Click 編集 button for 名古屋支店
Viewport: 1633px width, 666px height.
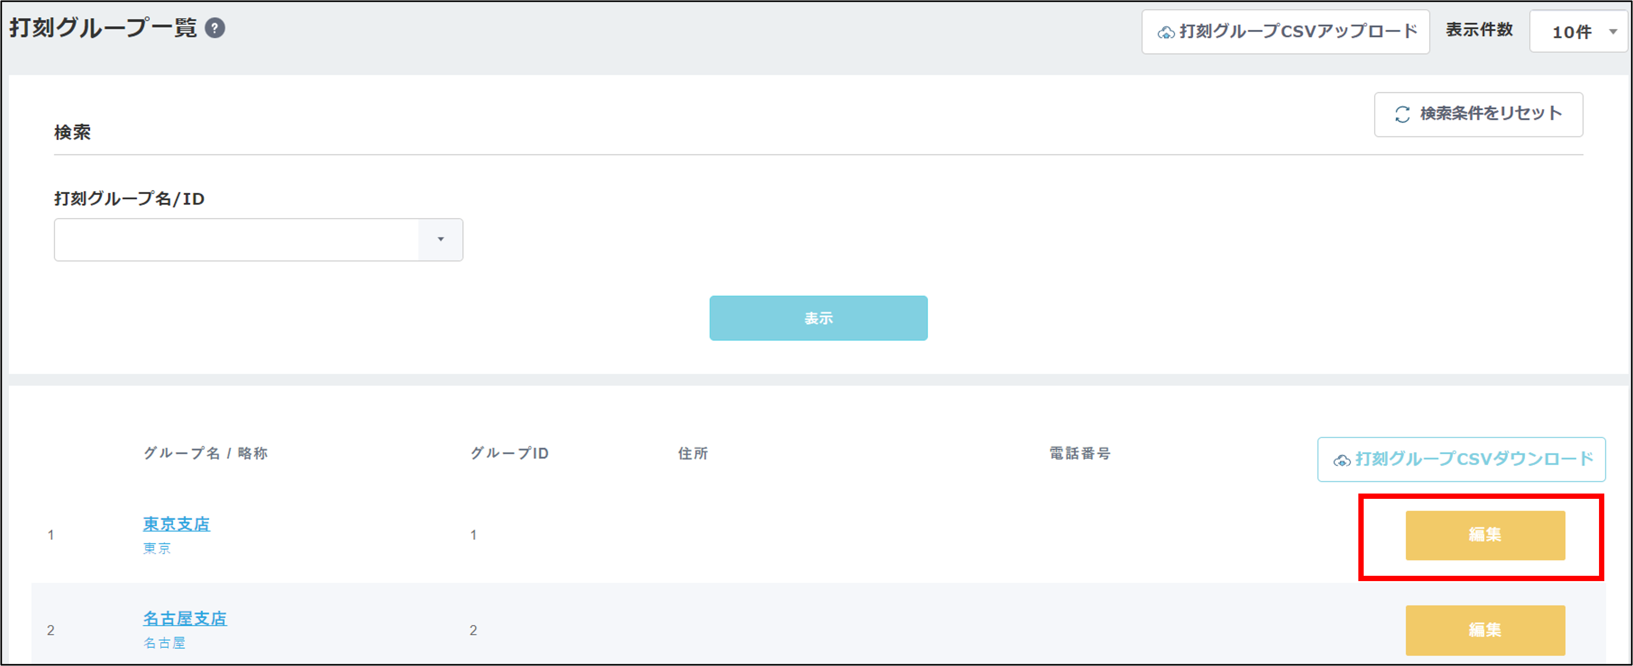[x=1485, y=630]
